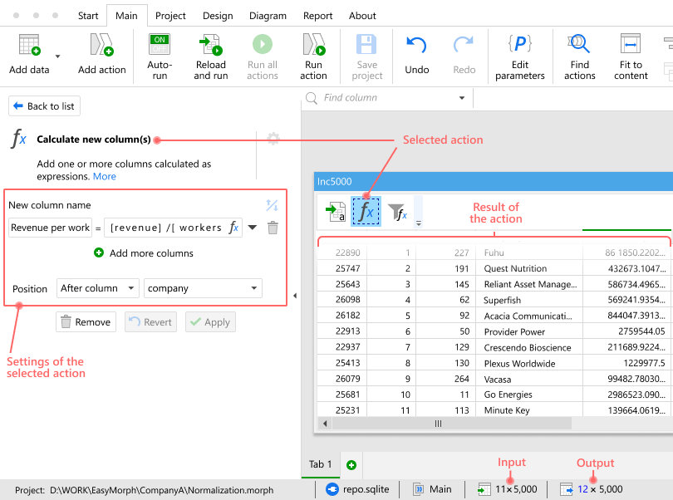This screenshot has width=673, height=500.
Task: Go back with Back to list
Action: coord(44,106)
